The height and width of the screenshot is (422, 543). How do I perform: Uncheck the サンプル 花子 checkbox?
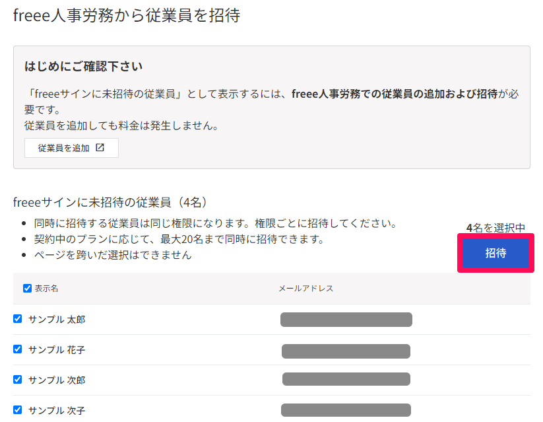pos(18,349)
